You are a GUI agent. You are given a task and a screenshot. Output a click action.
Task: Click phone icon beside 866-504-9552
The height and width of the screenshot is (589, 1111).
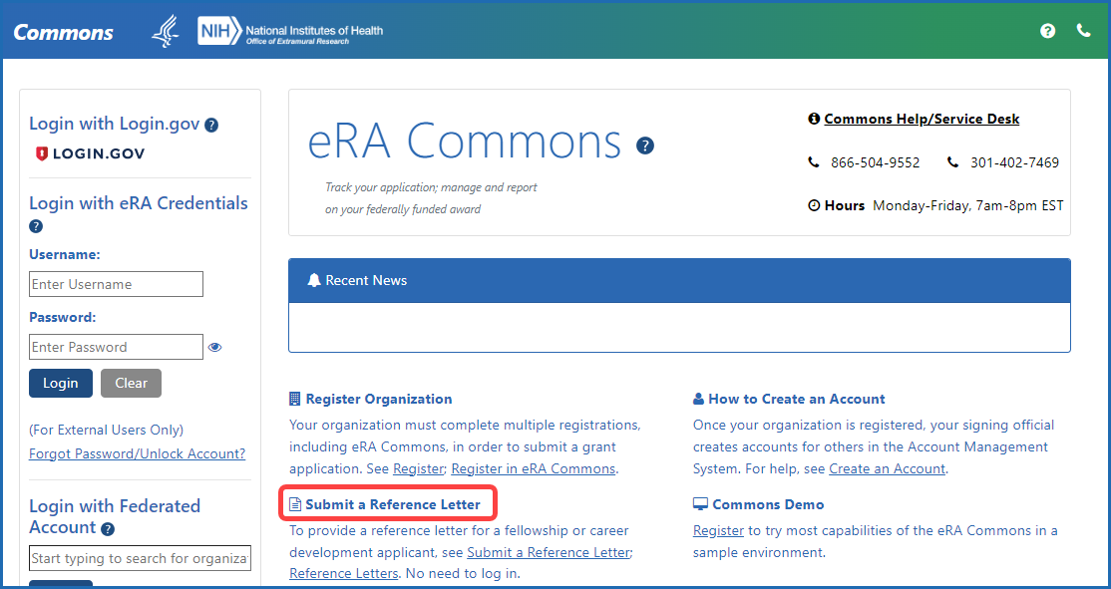pos(814,162)
